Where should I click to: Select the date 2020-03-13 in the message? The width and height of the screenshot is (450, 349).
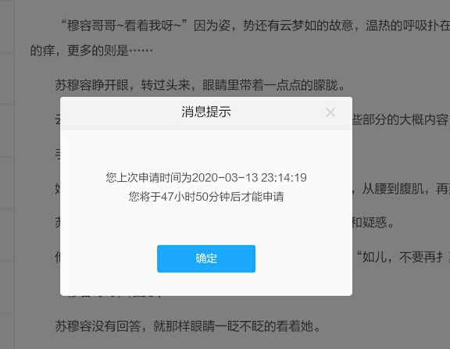tap(224, 178)
